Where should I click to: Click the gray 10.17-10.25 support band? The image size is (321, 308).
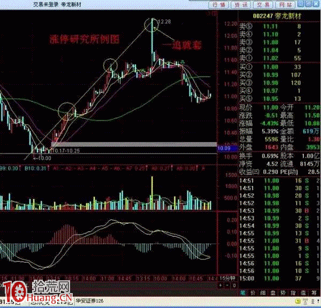point(134,145)
